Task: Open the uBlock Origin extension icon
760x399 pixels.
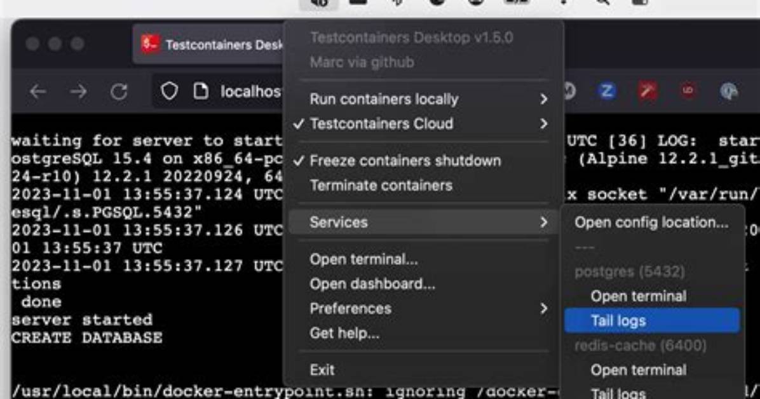Action: tap(688, 91)
